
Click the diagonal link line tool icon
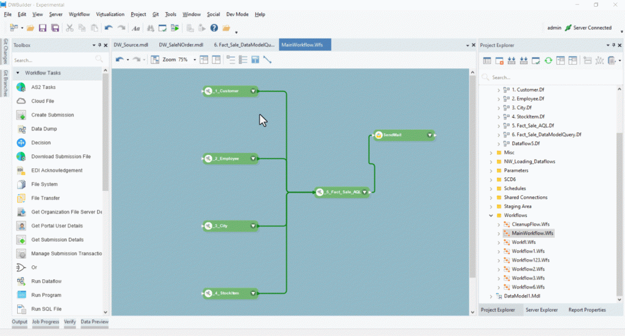click(x=267, y=60)
